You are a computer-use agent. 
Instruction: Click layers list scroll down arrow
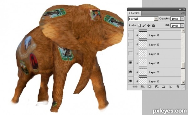[183, 82]
